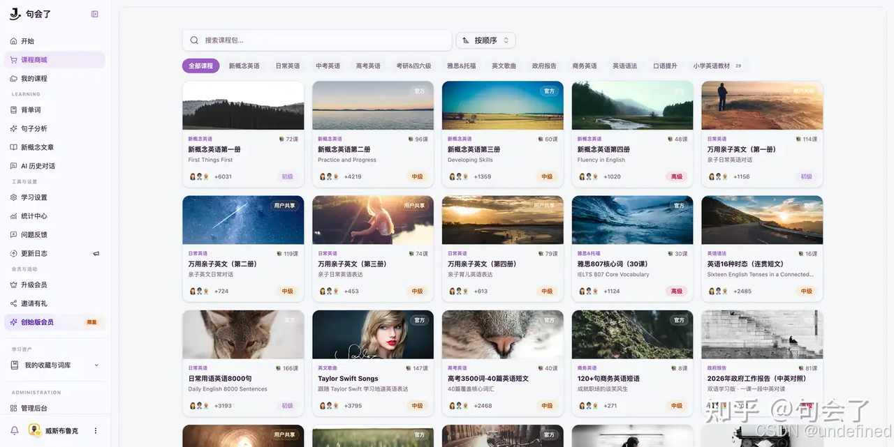894x447 pixels.
Task: Click the 管理后台 admin grid icon
Action: [14, 408]
